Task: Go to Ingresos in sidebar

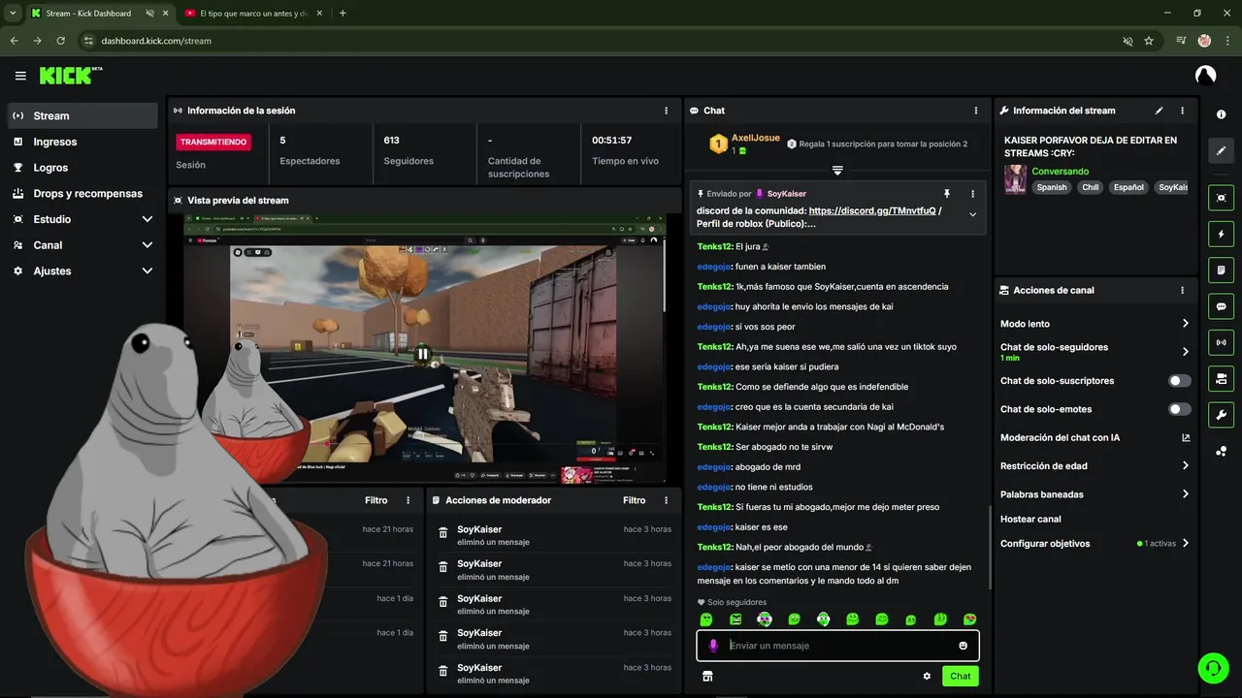Action: click(82, 142)
